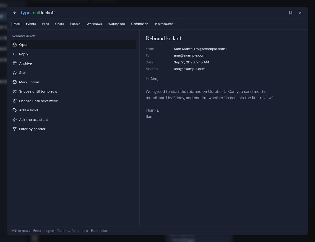Viewport: 315px width, 242px height.
Task: Click sender 'Sam Mehta <raj@example.com>'
Action: [200, 49]
